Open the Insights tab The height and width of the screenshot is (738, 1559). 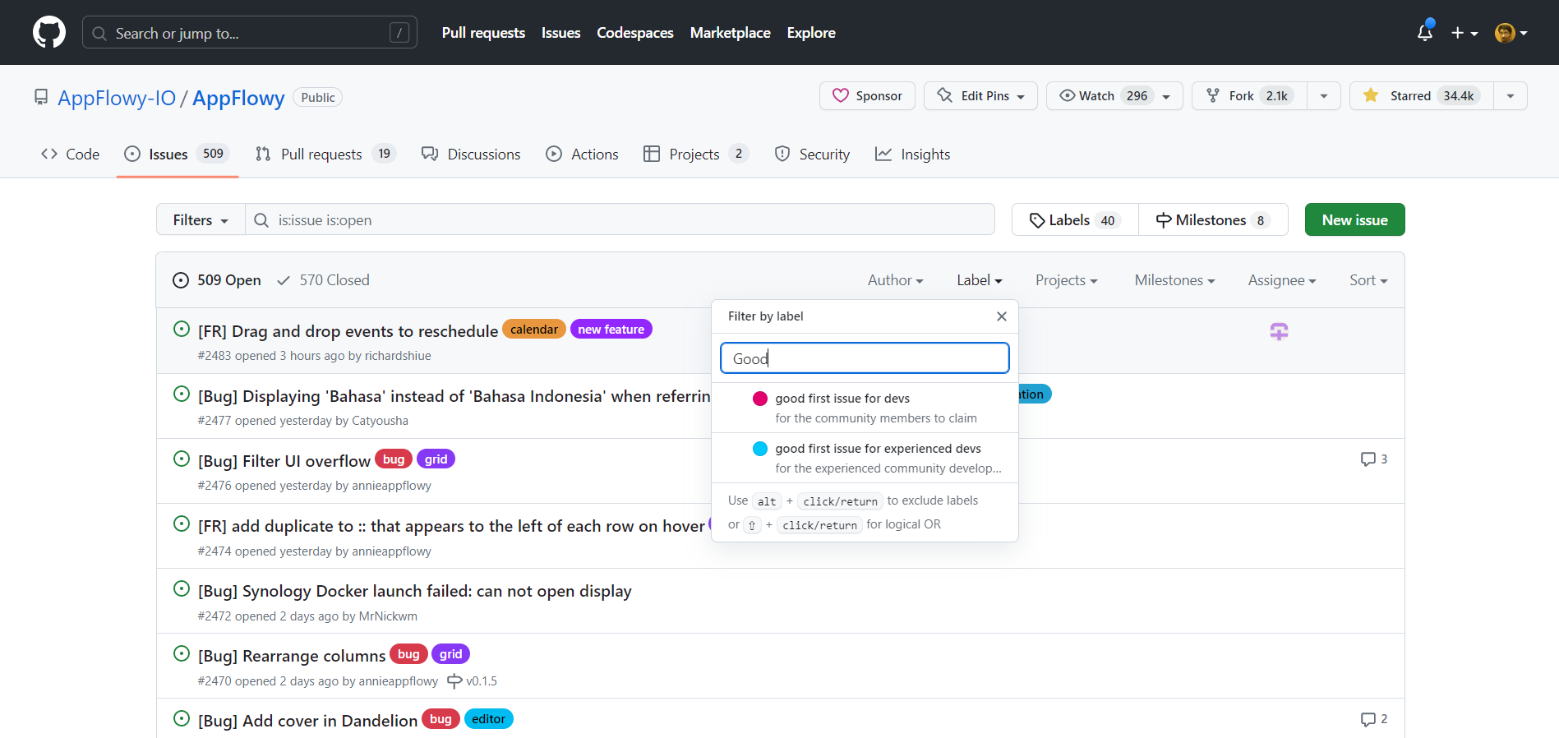(912, 154)
